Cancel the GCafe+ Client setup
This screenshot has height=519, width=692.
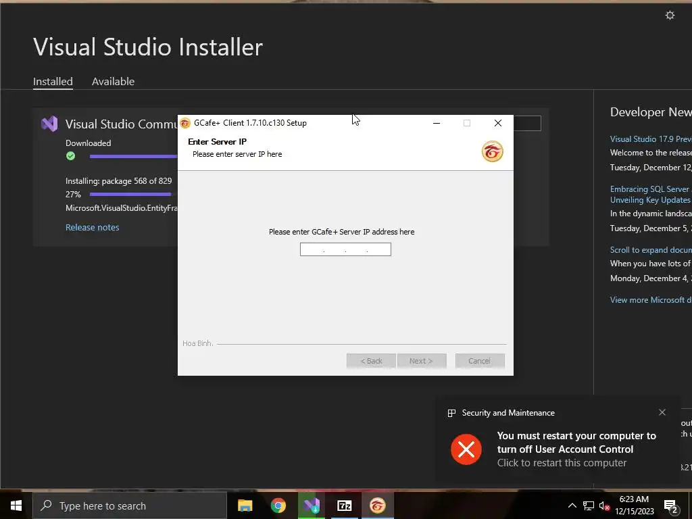pyautogui.click(x=480, y=361)
